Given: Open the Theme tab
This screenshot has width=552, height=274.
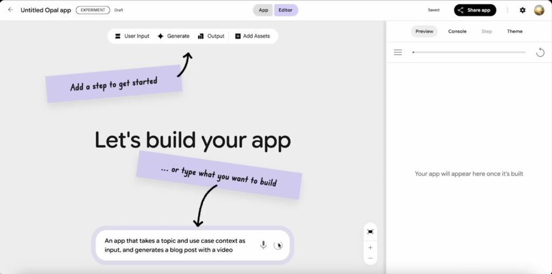Looking at the screenshot, I should pyautogui.click(x=515, y=31).
